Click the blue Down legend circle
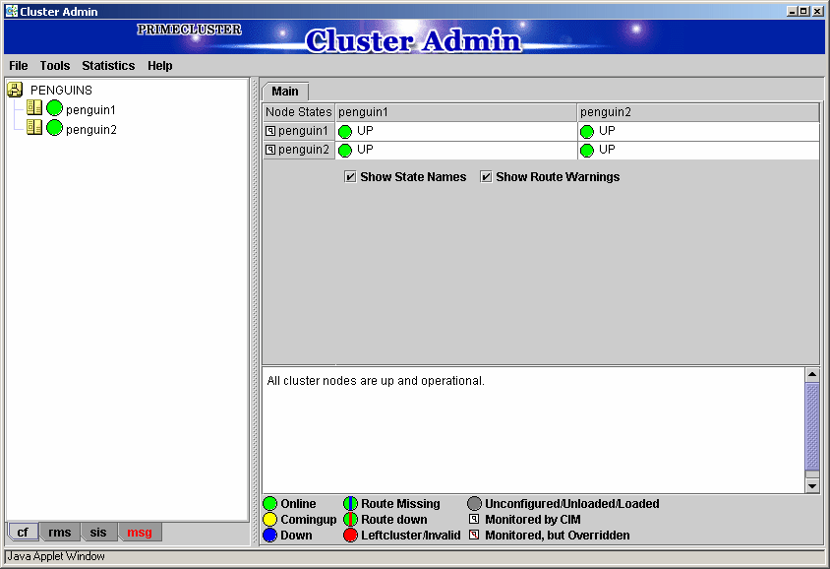This screenshot has height=569, width=830. click(270, 536)
